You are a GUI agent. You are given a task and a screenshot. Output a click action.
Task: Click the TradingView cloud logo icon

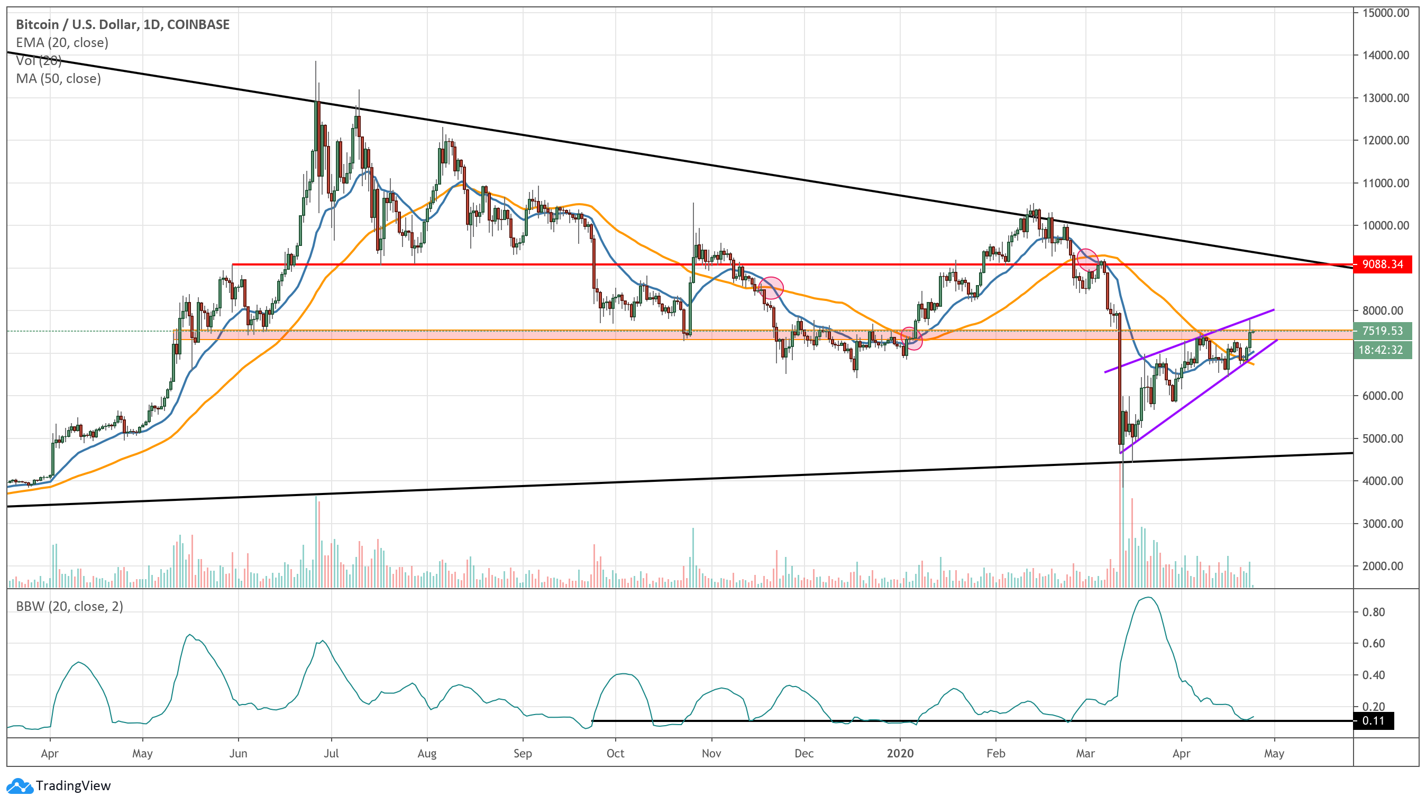[20, 785]
